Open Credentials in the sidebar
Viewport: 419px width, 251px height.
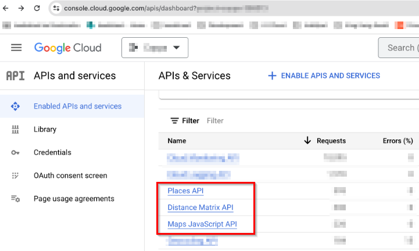click(52, 152)
